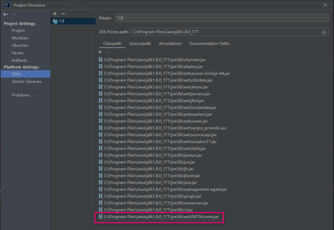Viewport: 334px width, 230px height.
Task: Add a new SDK with plus icon
Action: 55,14
